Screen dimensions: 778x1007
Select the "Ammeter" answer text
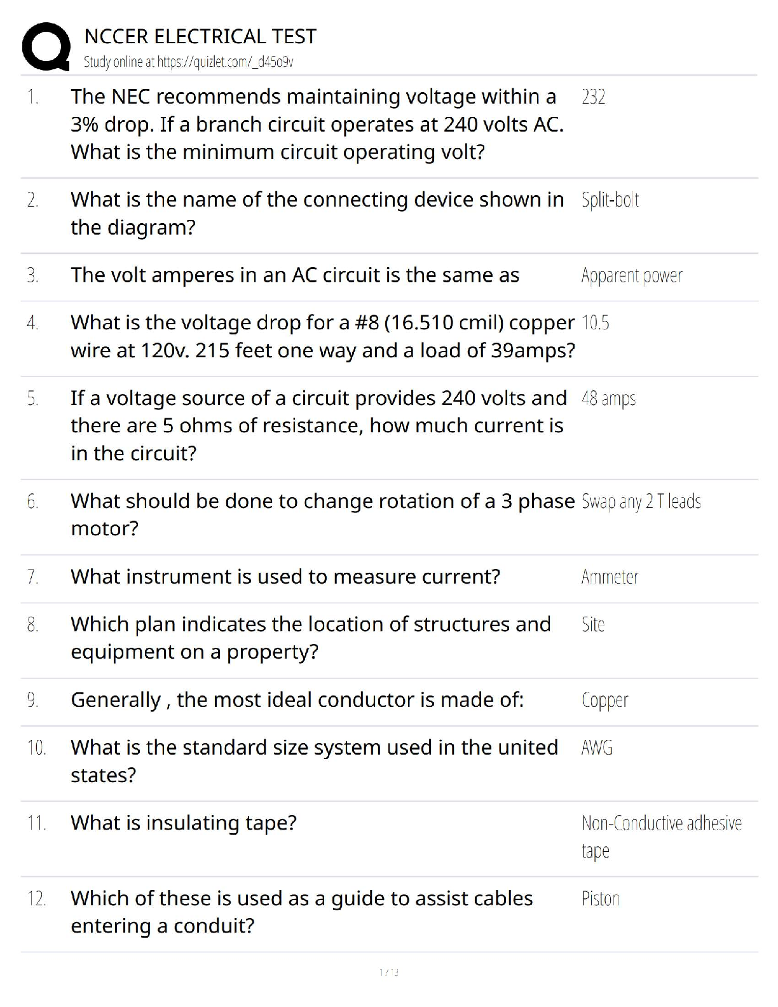[610, 577]
